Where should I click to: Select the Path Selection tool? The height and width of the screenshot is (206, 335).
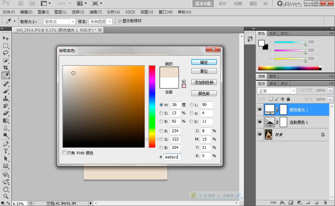[x=6, y=158]
